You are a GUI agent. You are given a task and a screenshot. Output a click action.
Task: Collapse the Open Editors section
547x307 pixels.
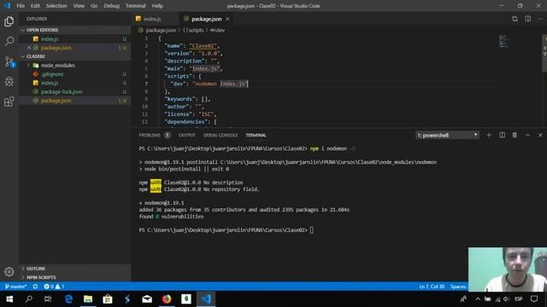(x=75, y=30)
